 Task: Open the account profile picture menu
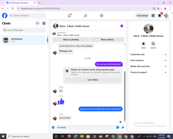pyautogui.click(x=166, y=16)
